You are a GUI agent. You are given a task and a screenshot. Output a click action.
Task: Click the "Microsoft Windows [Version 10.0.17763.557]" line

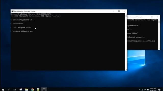[x=31, y=14]
